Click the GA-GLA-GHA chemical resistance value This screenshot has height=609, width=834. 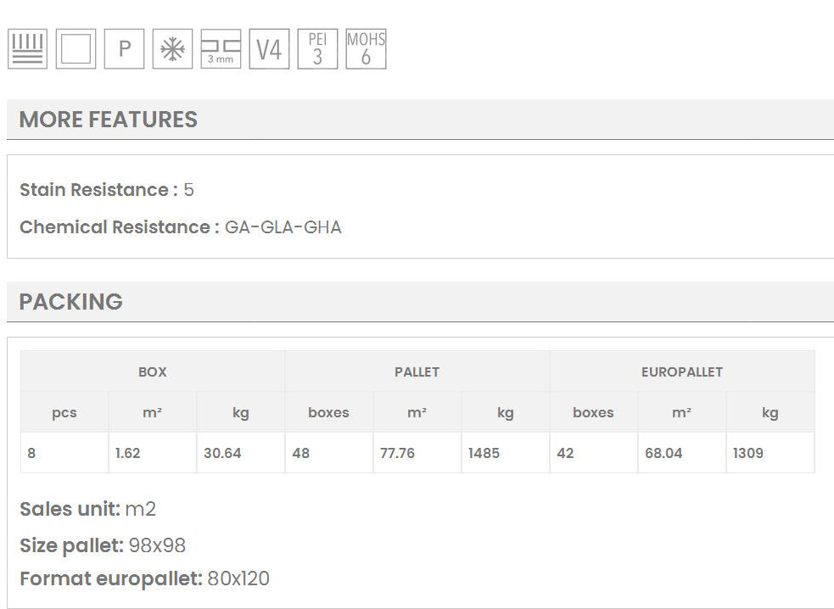click(283, 227)
